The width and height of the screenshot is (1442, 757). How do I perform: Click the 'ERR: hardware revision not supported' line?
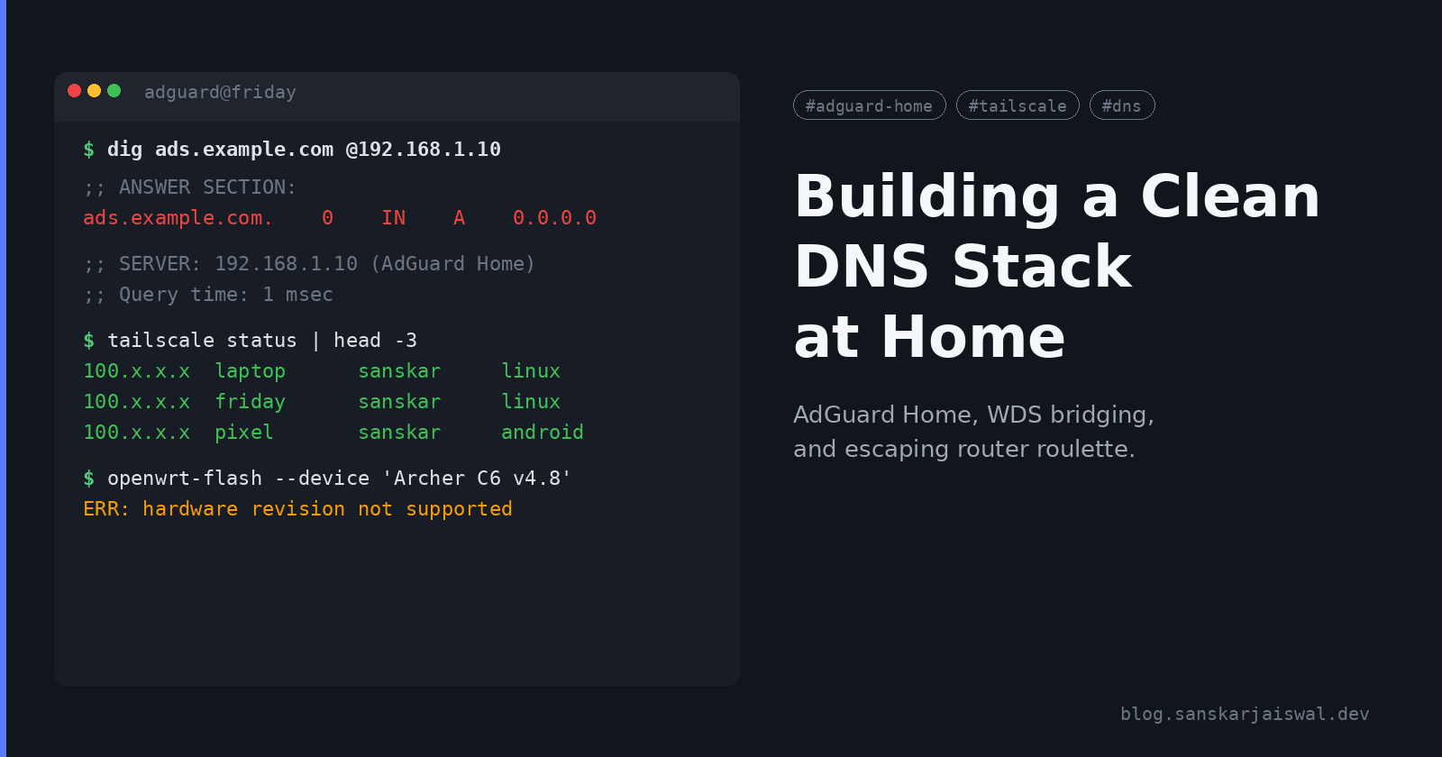pos(297,509)
